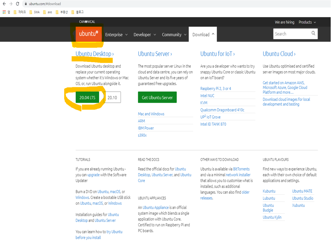Open the Ubuntu Server heading link
This screenshot has width=332, height=246.
pyautogui.click(x=155, y=54)
